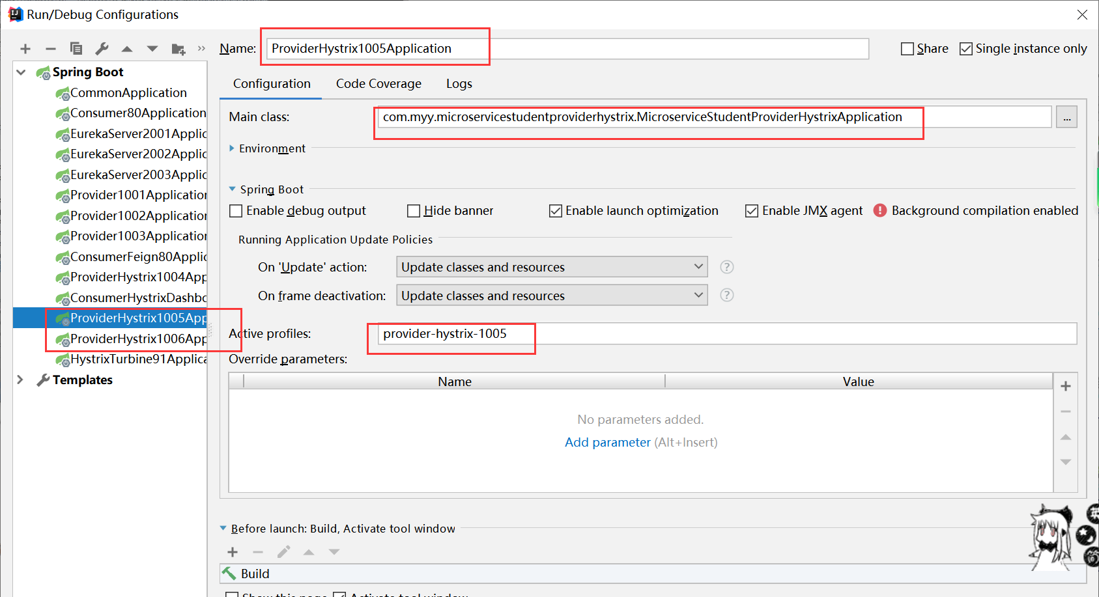Open the On frame deactivation dropdown
Viewport: 1099px width, 597px height.
[552, 296]
